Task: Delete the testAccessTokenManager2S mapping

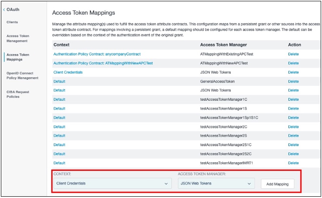Action: [293, 136]
